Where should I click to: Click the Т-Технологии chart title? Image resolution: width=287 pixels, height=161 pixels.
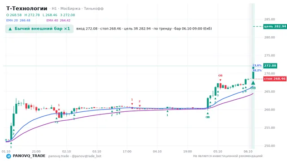tap(27, 8)
